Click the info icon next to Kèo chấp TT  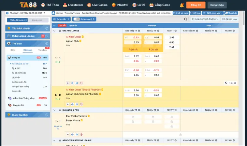[139, 31]
